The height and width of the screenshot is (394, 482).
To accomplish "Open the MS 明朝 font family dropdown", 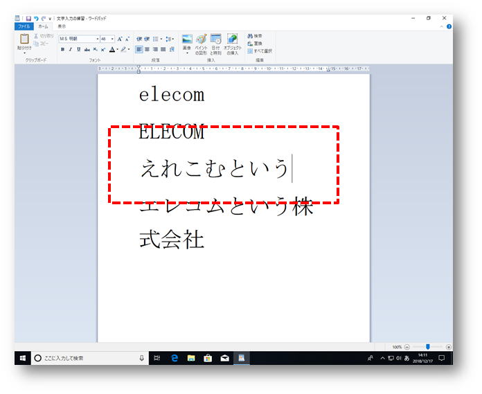I will pyautogui.click(x=98, y=39).
